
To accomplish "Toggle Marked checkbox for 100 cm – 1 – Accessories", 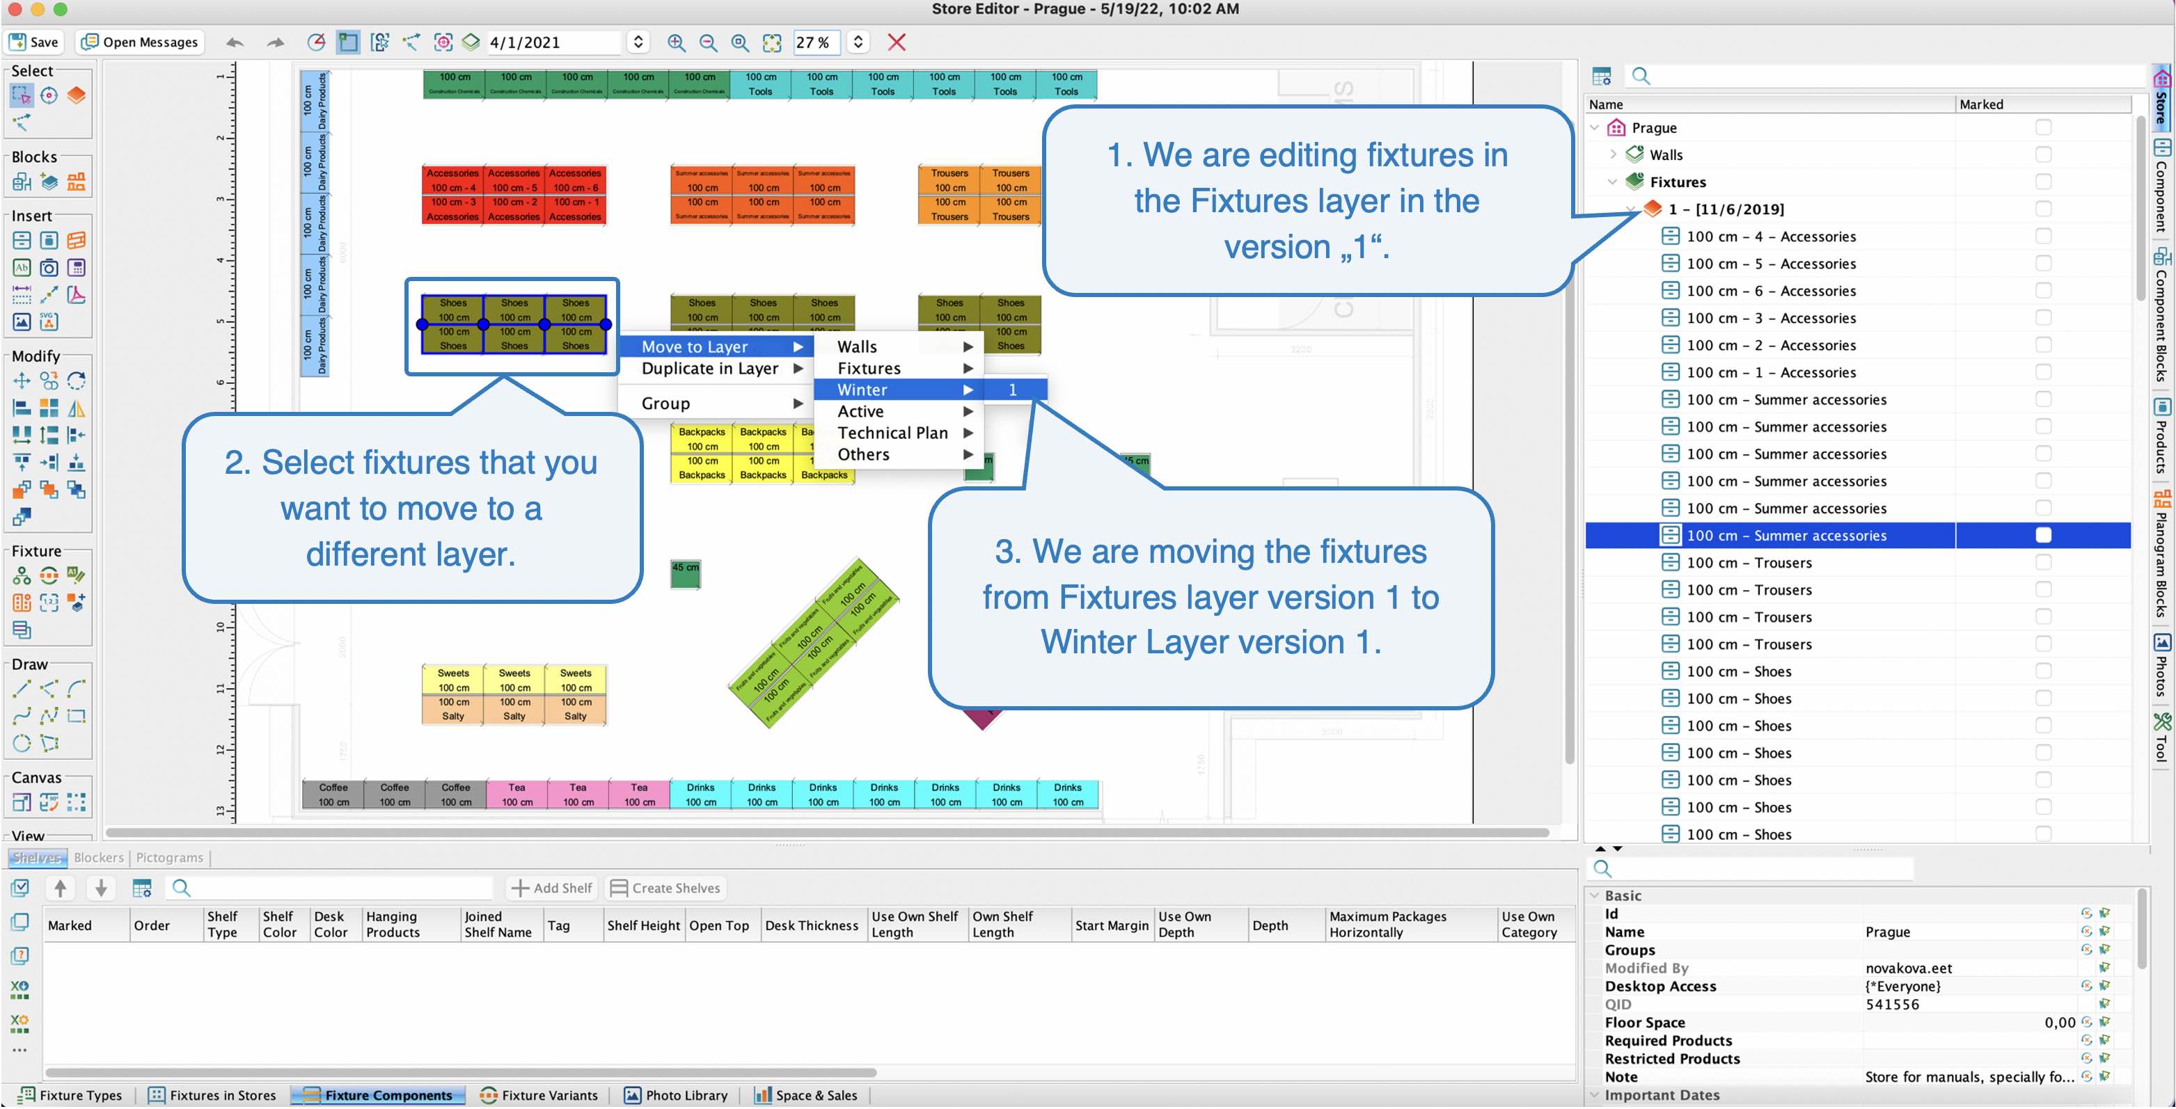I will point(2042,372).
